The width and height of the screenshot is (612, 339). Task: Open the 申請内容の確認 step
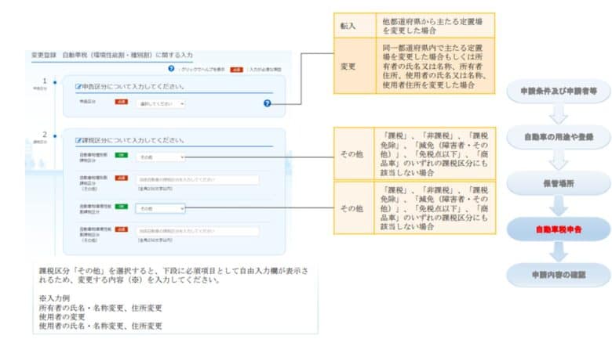point(559,275)
